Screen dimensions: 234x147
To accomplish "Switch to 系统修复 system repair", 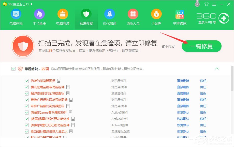I will pos(86,17).
